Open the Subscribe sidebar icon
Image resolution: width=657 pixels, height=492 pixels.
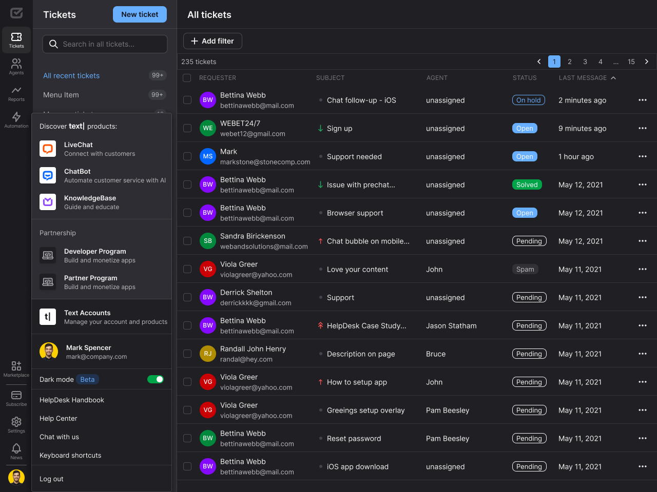(16, 398)
